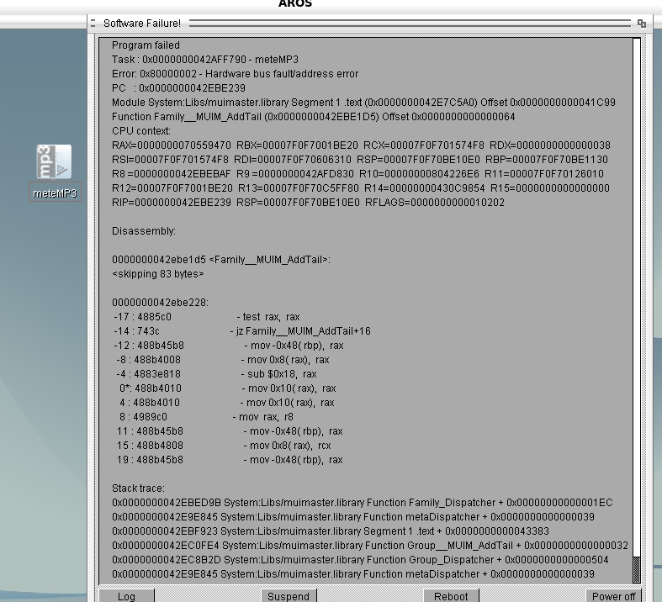Click the close gadget left of Software Failure!
662x602 pixels.
click(x=93, y=24)
